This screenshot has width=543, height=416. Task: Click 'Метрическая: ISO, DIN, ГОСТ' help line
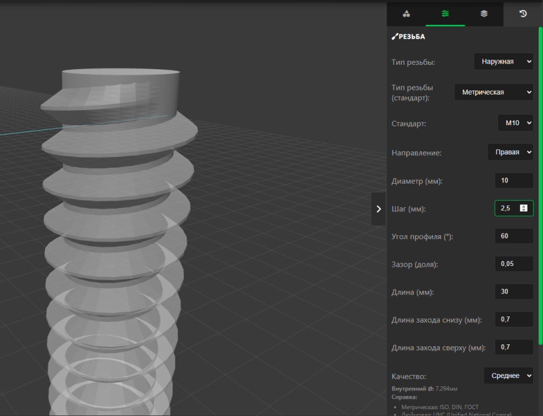(x=440, y=407)
